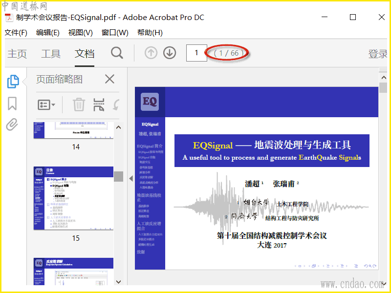Screen dimensions: 391x293
Task: Collapse the navigation pane with left triangle
Action: [131, 178]
